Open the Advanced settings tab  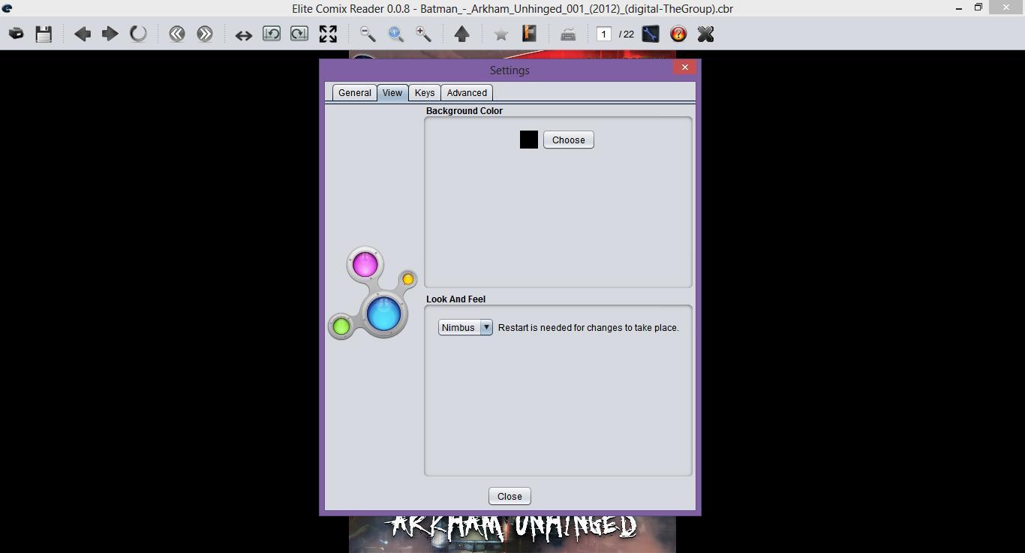click(467, 93)
